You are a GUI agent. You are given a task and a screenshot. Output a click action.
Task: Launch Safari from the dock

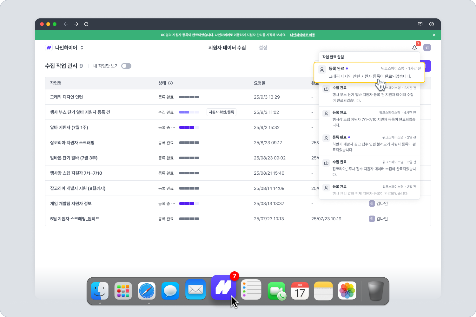147,291
